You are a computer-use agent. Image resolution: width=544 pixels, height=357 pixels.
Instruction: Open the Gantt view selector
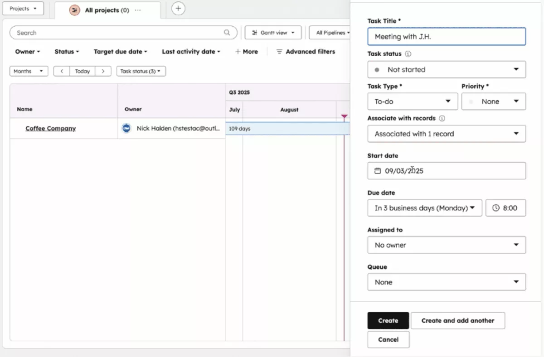[273, 32]
